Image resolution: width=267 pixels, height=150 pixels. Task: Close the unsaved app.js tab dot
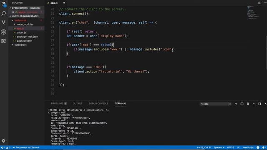point(64,3)
